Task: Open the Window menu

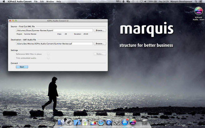Action: 50,2
